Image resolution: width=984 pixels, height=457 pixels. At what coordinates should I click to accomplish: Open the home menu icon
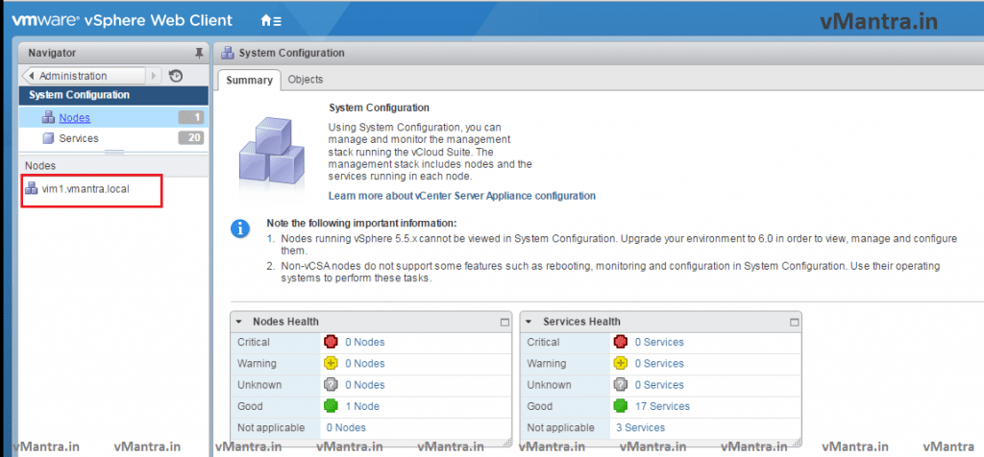[271, 21]
